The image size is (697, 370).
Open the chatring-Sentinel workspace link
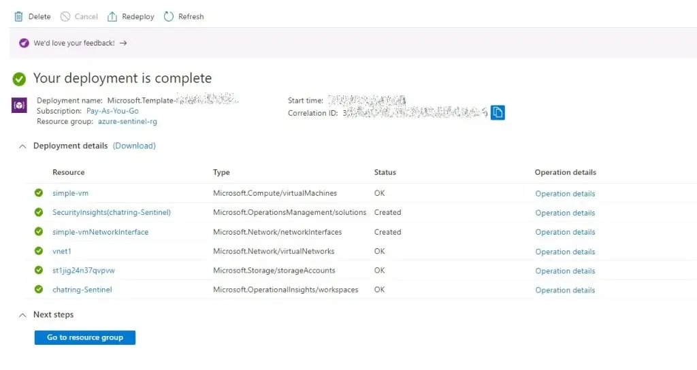pos(82,290)
